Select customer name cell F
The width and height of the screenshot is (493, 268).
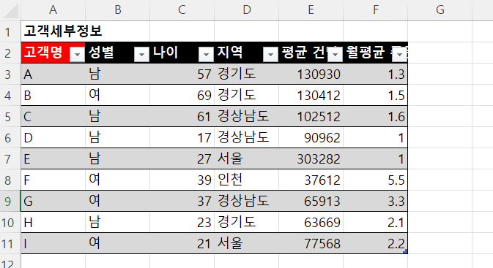coord(53,180)
